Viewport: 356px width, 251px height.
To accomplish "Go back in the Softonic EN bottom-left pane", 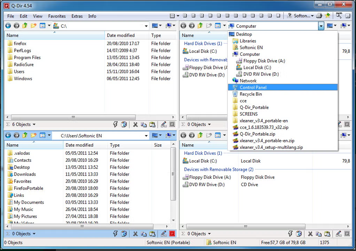I will coord(8,136).
